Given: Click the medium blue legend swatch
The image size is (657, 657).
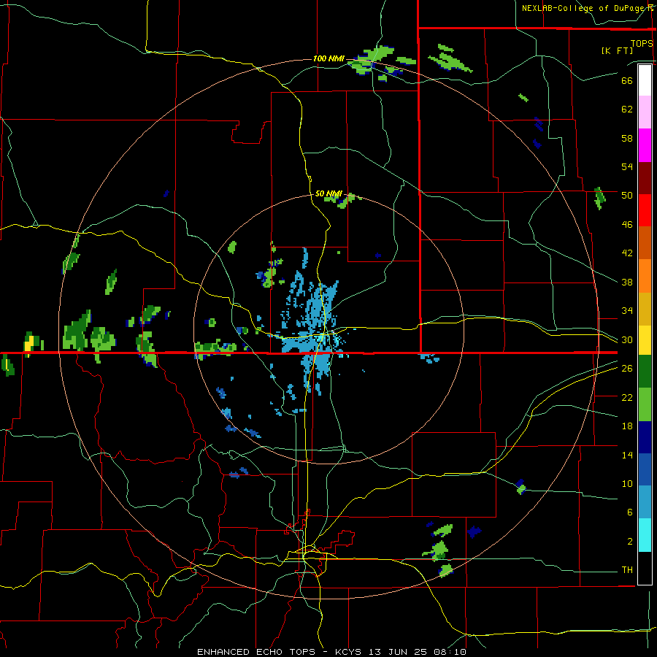Looking at the screenshot, I should 645,469.
